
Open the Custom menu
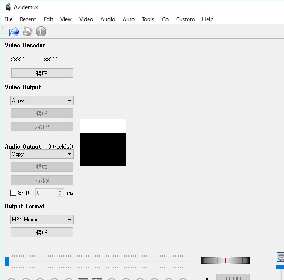point(185,19)
